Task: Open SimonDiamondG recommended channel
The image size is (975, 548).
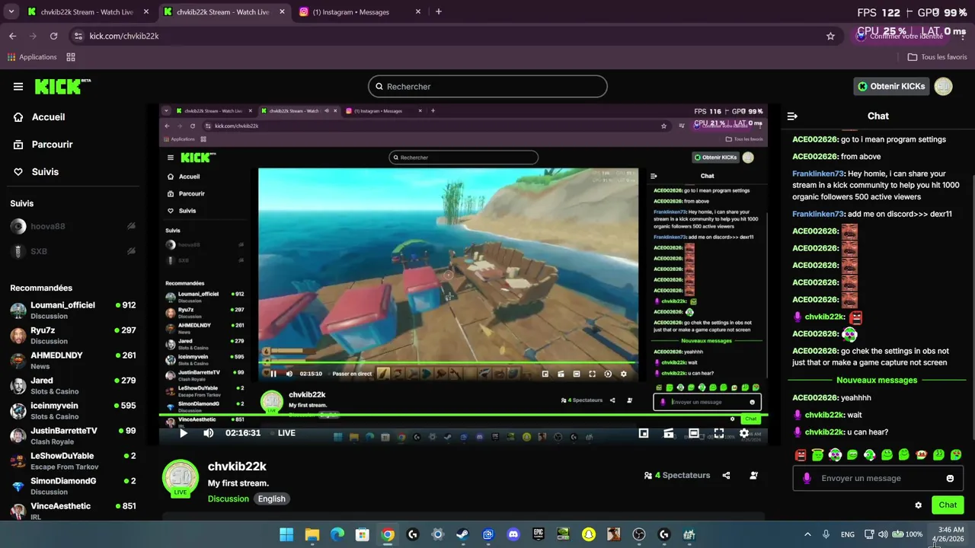Action: click(x=72, y=486)
